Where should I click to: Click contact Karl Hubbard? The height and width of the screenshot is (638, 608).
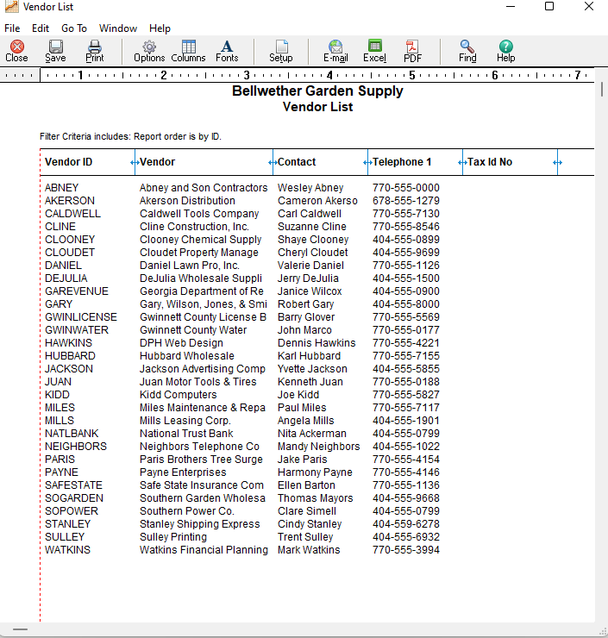click(309, 356)
